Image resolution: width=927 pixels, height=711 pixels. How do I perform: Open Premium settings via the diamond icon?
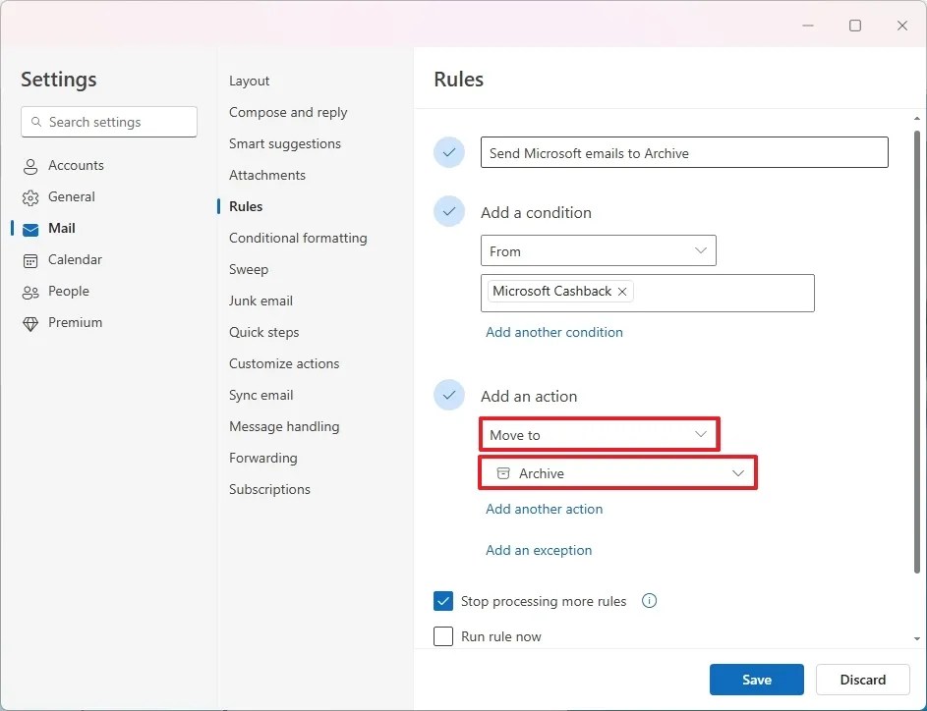tap(30, 322)
